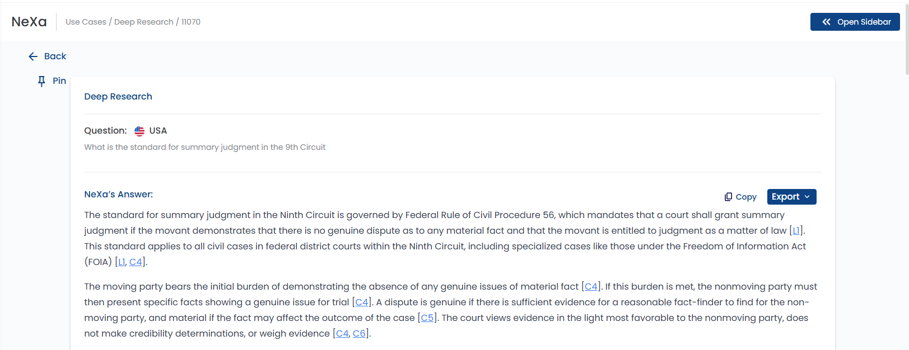The height and width of the screenshot is (350, 909).
Task: Go to Deep Research breadcrumb
Action: [144, 22]
